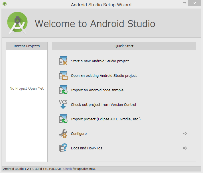203x173 pixels.
Task: Click the Docs and How-Tos question mark icon
Action: point(63,148)
